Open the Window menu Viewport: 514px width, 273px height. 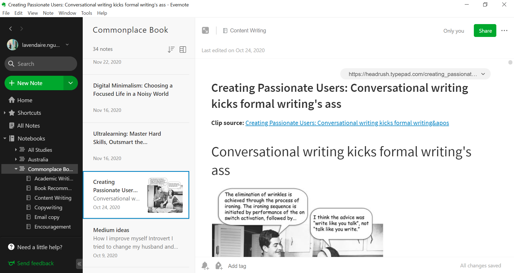pyautogui.click(x=67, y=13)
